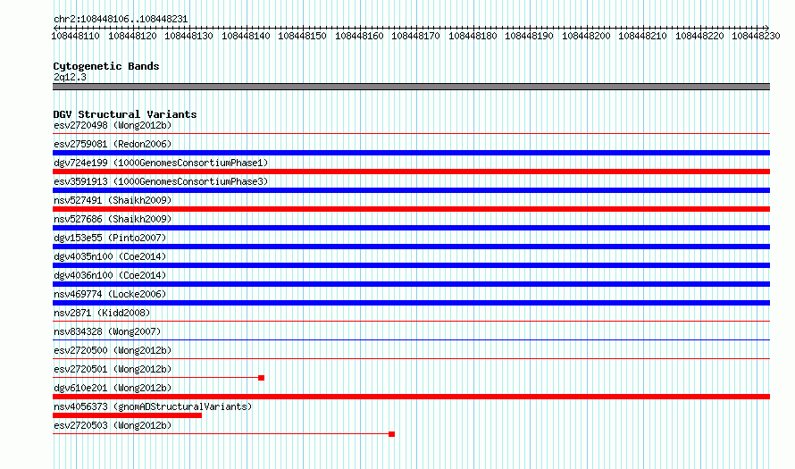Click the DGV Structural Variants track title
The width and height of the screenshot is (795, 469).
(x=125, y=114)
